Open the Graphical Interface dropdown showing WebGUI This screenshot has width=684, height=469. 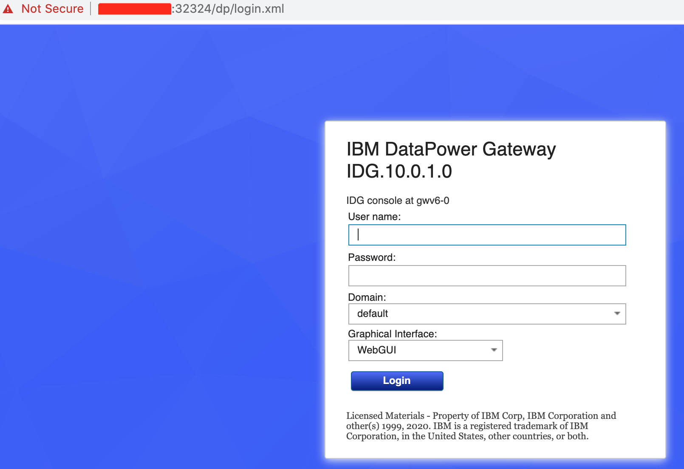tap(425, 350)
